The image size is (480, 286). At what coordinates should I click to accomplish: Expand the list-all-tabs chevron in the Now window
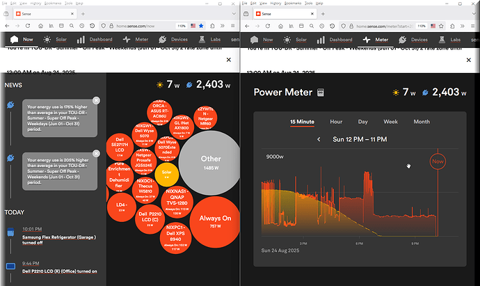coord(234,14)
